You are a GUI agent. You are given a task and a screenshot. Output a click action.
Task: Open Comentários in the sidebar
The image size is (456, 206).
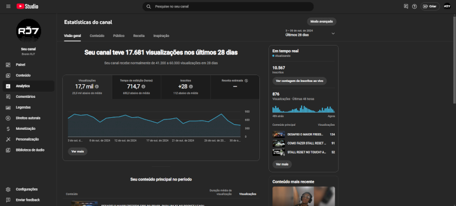tap(28, 97)
